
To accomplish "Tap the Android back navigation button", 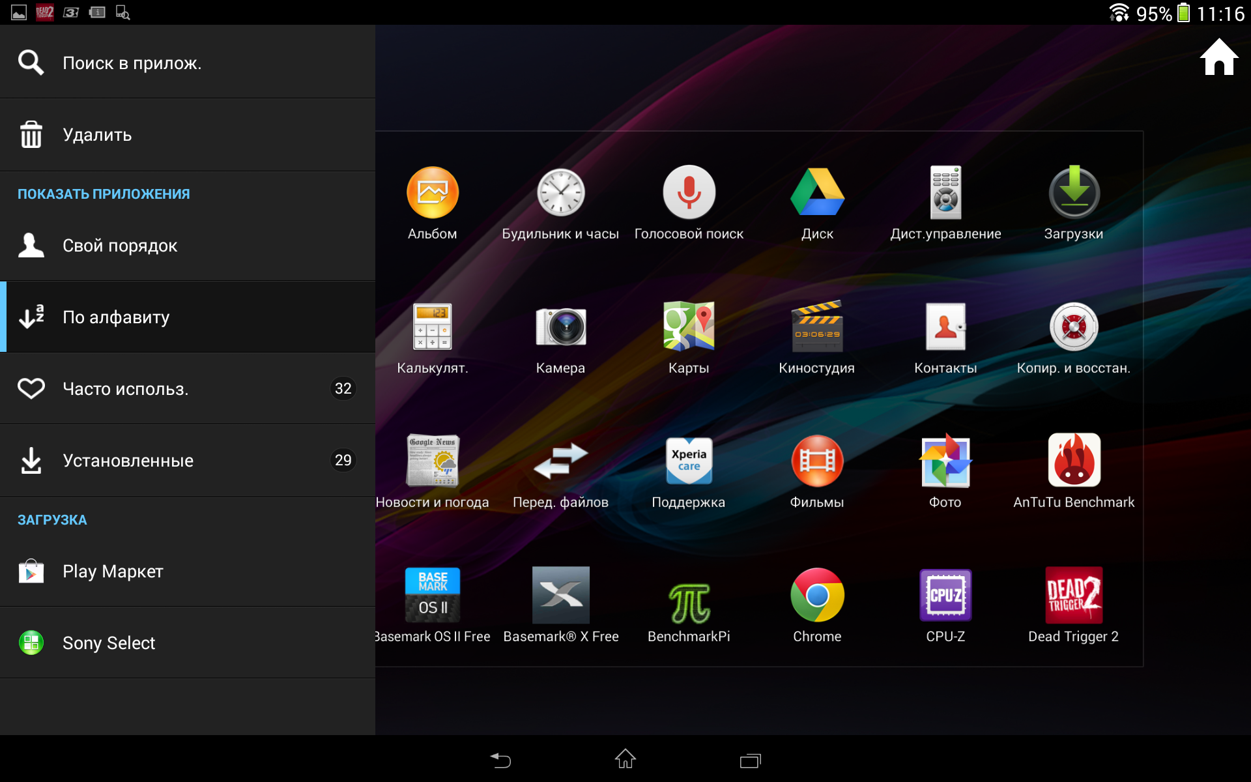I will point(500,760).
